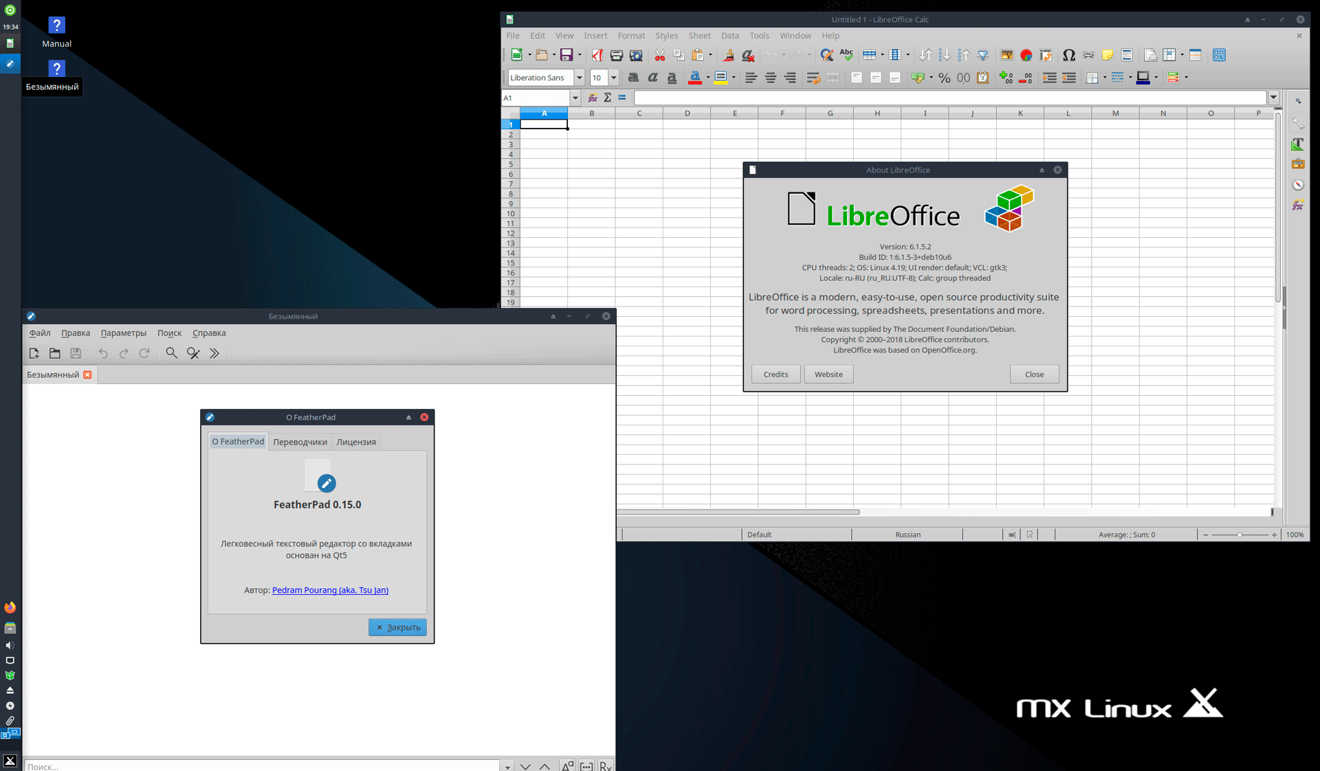The width and height of the screenshot is (1320, 771).
Task: Open the Sheet menu in Calc
Action: (x=699, y=36)
